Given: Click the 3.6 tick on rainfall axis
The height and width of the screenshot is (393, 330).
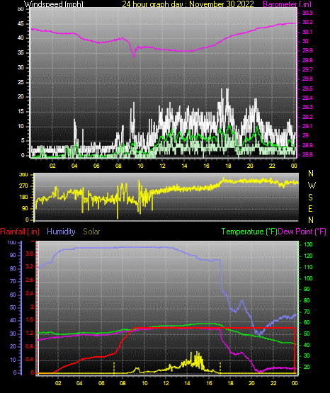Looking at the screenshot, I should tap(29, 254).
